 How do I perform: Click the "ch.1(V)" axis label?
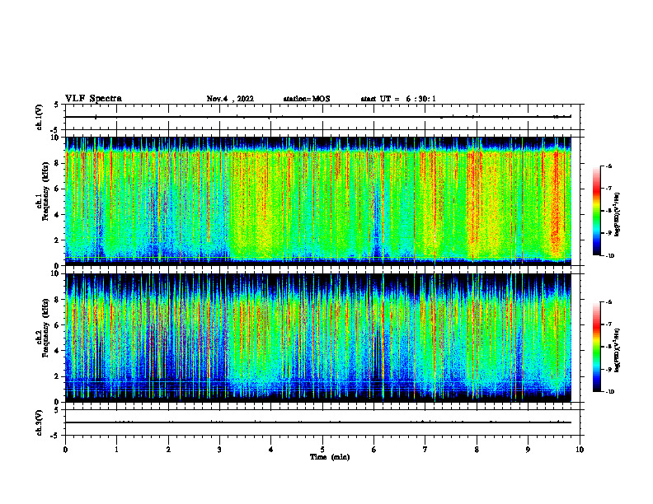click(x=40, y=117)
